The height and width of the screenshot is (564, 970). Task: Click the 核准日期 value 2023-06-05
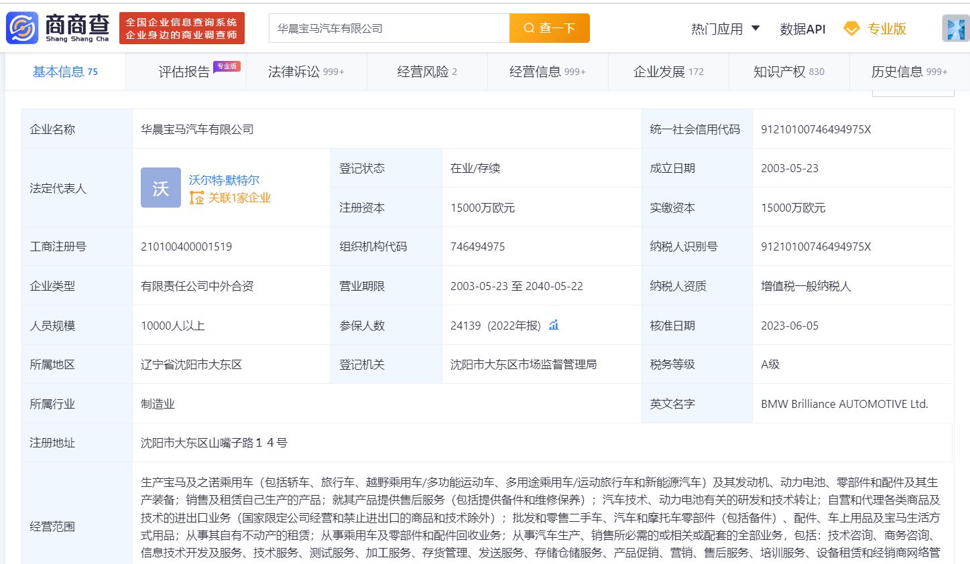790,326
